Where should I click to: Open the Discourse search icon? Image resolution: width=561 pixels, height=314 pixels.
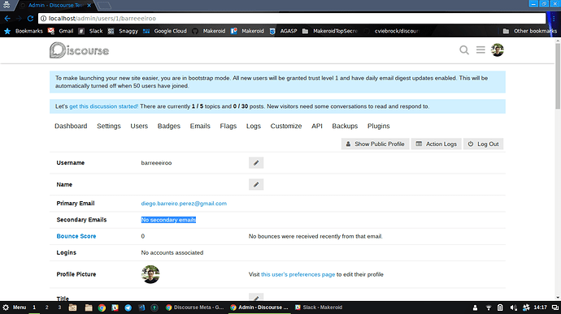tap(464, 50)
